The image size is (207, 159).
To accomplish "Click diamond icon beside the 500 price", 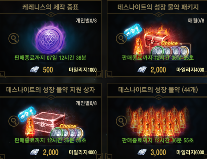I will pos(34,70).
